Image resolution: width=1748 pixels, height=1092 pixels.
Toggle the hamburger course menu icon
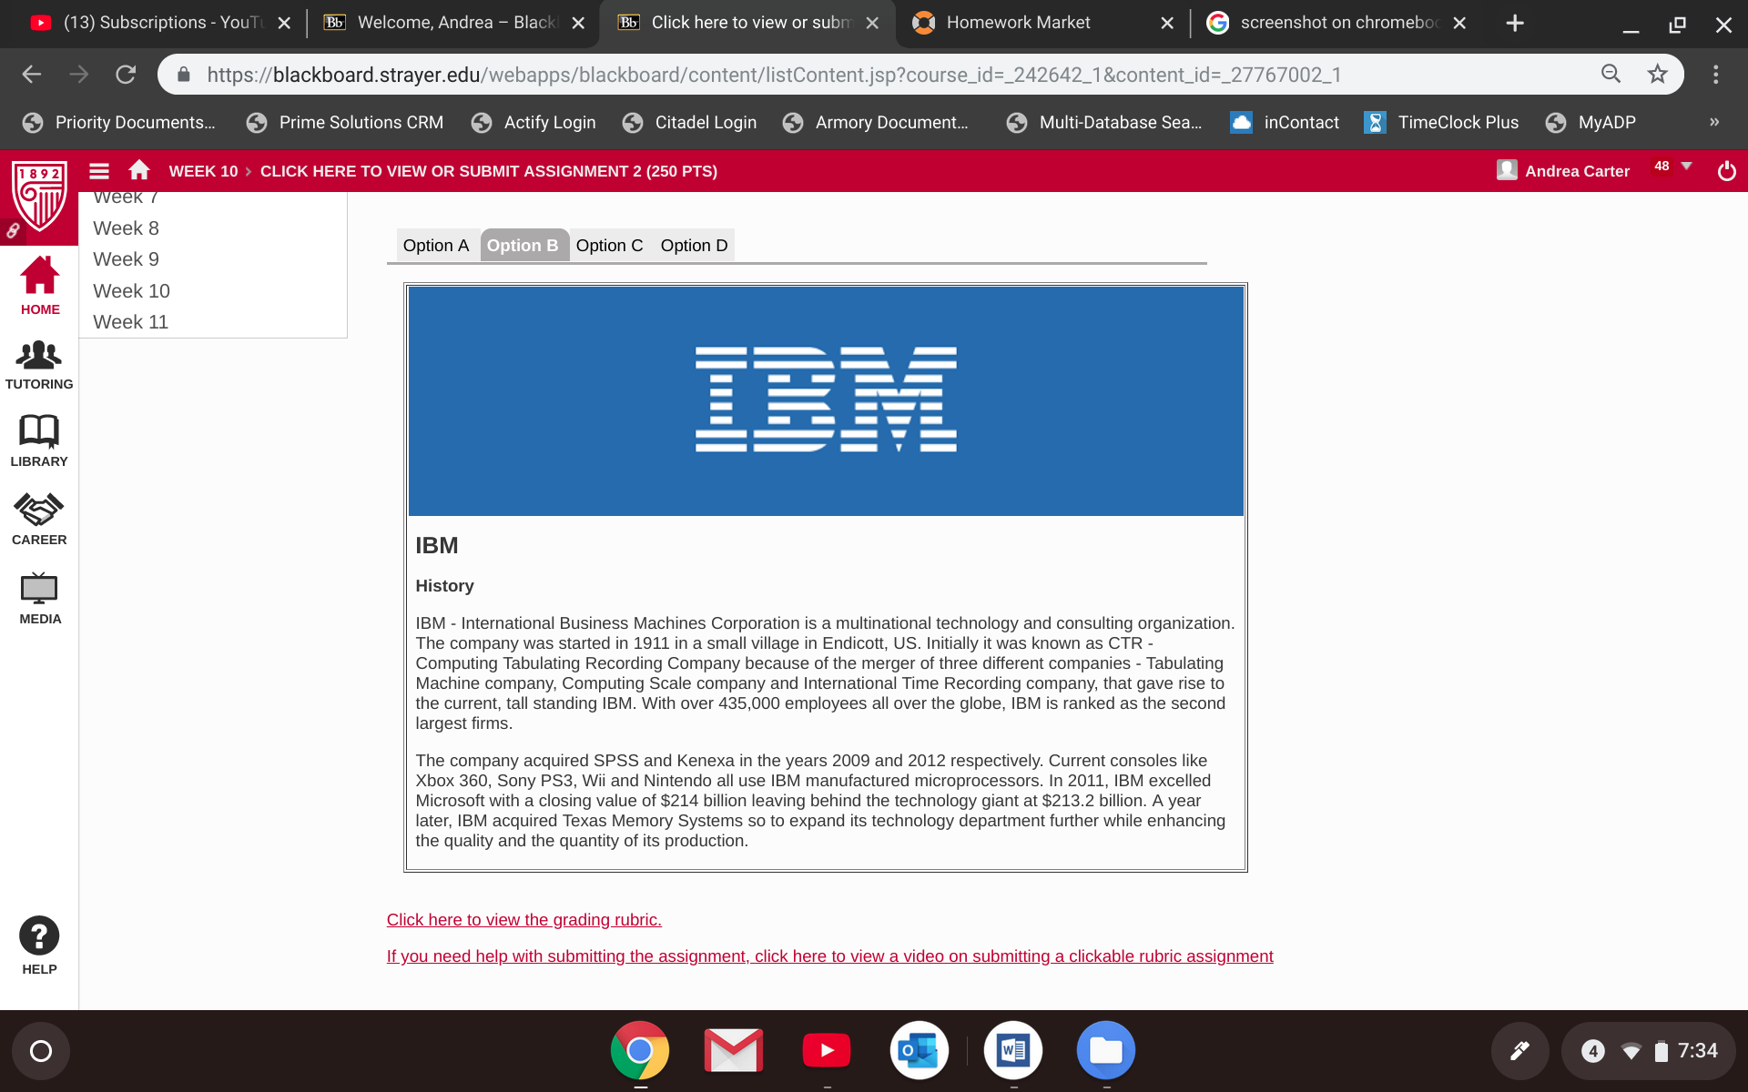99,171
